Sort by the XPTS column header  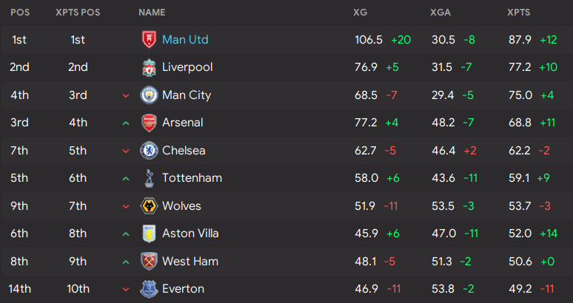518,13
